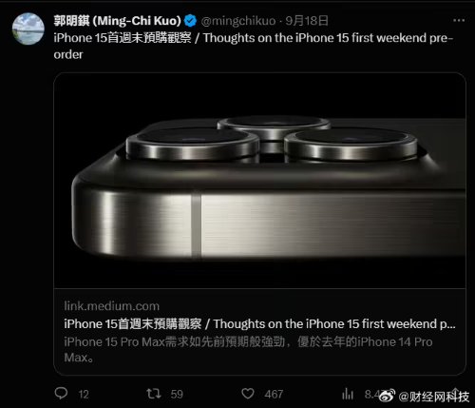The width and height of the screenshot is (475, 408).
Task: Click the retweet arrows icon
Action: pyautogui.click(x=154, y=394)
